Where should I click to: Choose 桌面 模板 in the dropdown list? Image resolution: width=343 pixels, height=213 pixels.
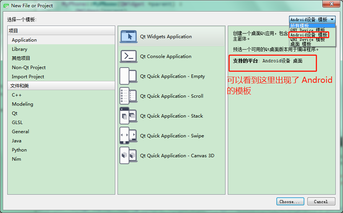(312, 44)
